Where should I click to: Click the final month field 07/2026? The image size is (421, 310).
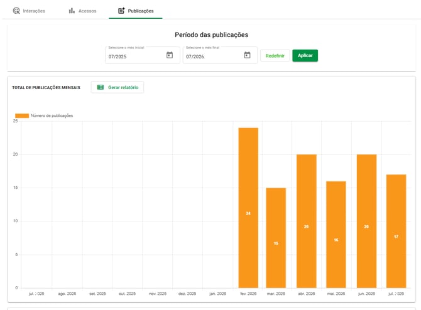coord(220,55)
